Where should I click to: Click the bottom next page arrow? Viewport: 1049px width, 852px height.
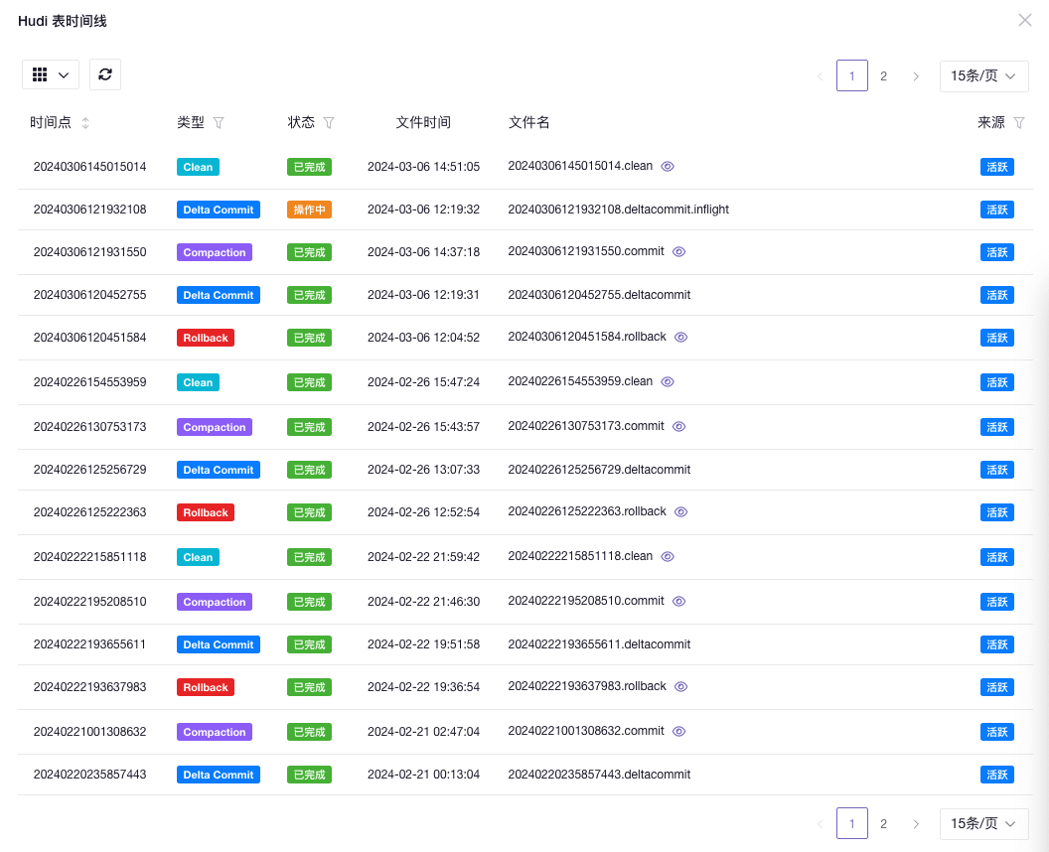pyautogui.click(x=916, y=823)
